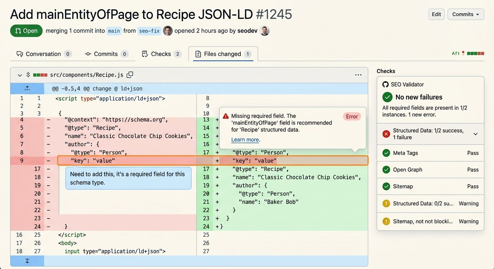The image size is (494, 269).
Task: Click the green Open status badge
Action: pos(26,31)
